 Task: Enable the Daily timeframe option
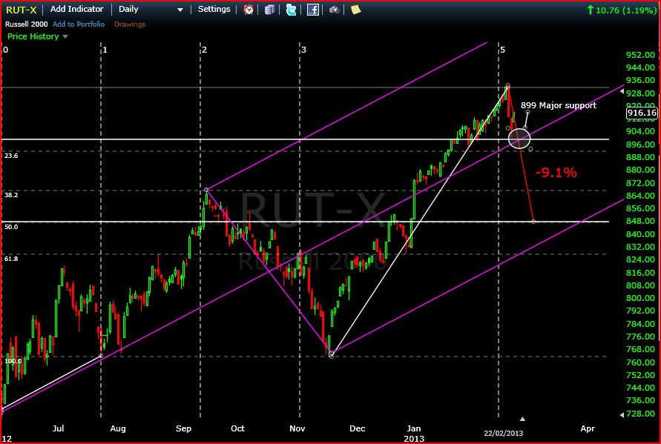[x=130, y=10]
